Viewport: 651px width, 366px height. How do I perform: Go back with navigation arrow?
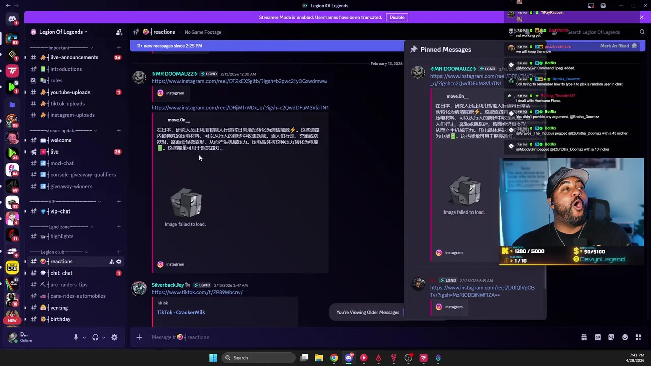tap(8, 6)
